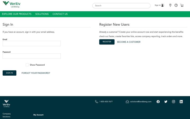Open the Company footer link
190x119 pixels.
coord(7,114)
